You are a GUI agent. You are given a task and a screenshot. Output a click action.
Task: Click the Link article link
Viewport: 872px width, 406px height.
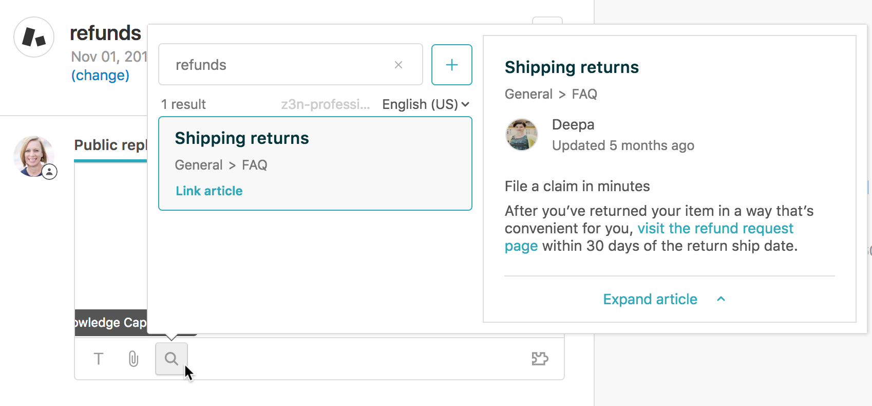point(209,191)
